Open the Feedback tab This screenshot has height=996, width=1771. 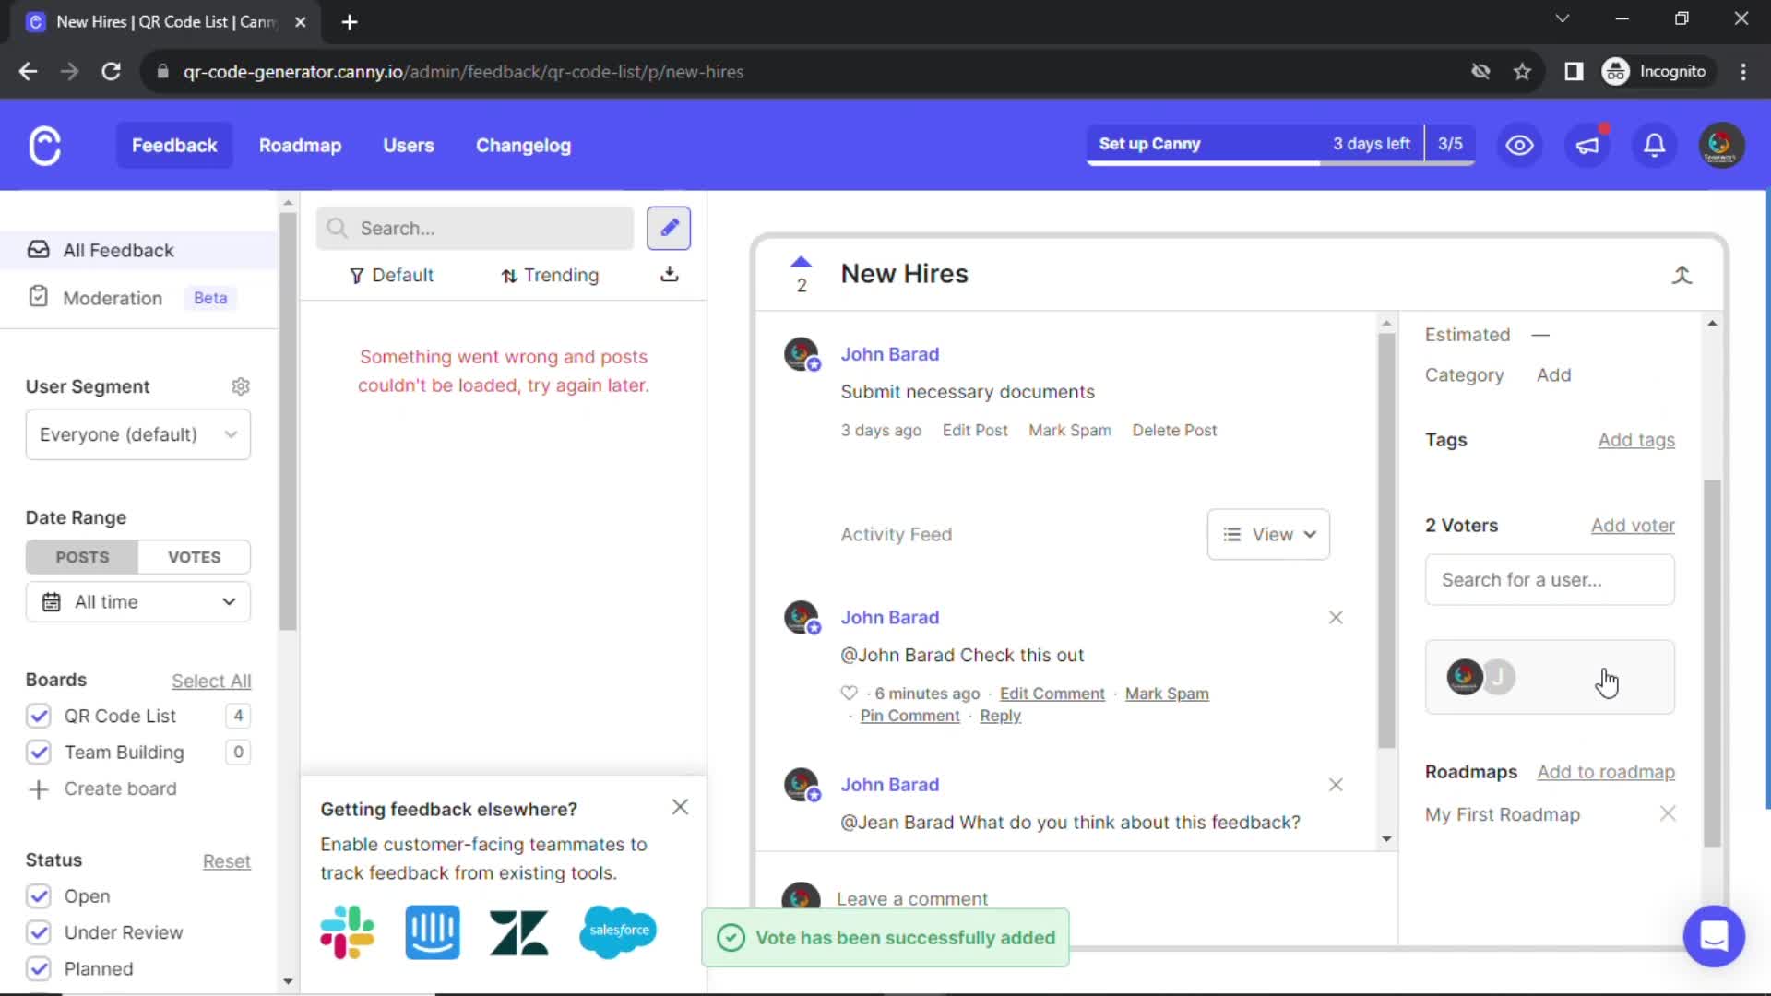(174, 145)
